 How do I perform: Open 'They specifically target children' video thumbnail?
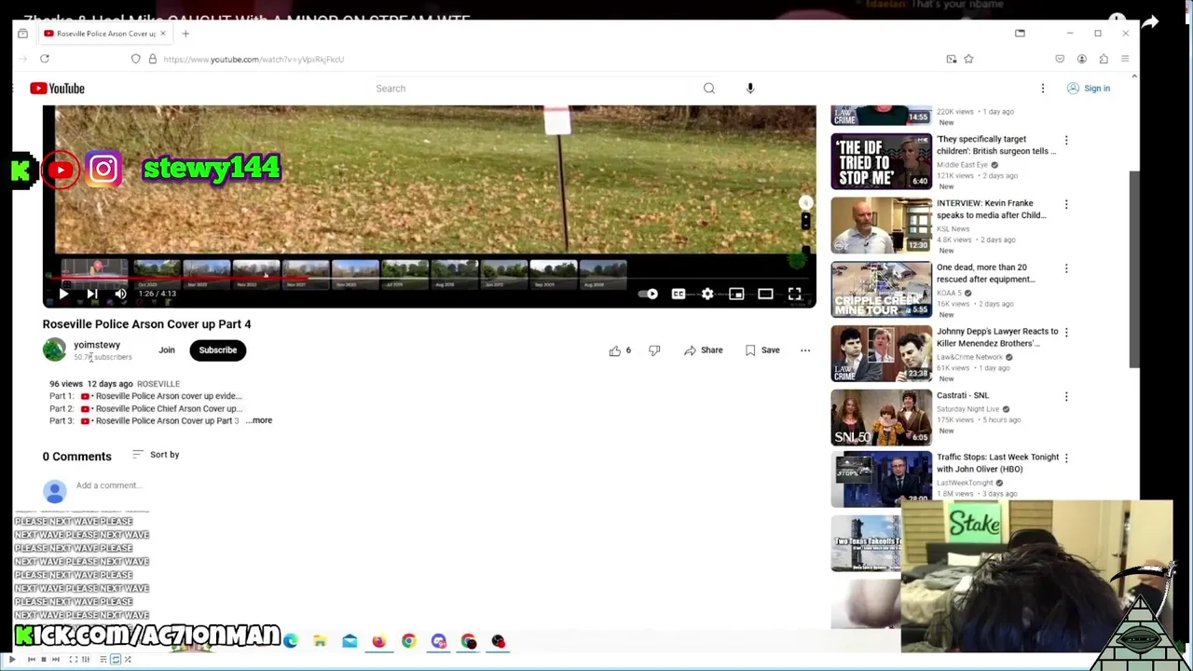click(x=881, y=161)
